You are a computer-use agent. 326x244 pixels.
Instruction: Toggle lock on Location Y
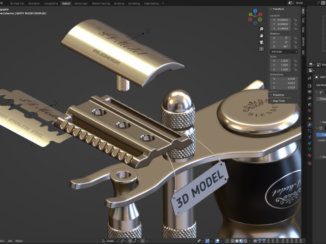[x=295, y=24]
